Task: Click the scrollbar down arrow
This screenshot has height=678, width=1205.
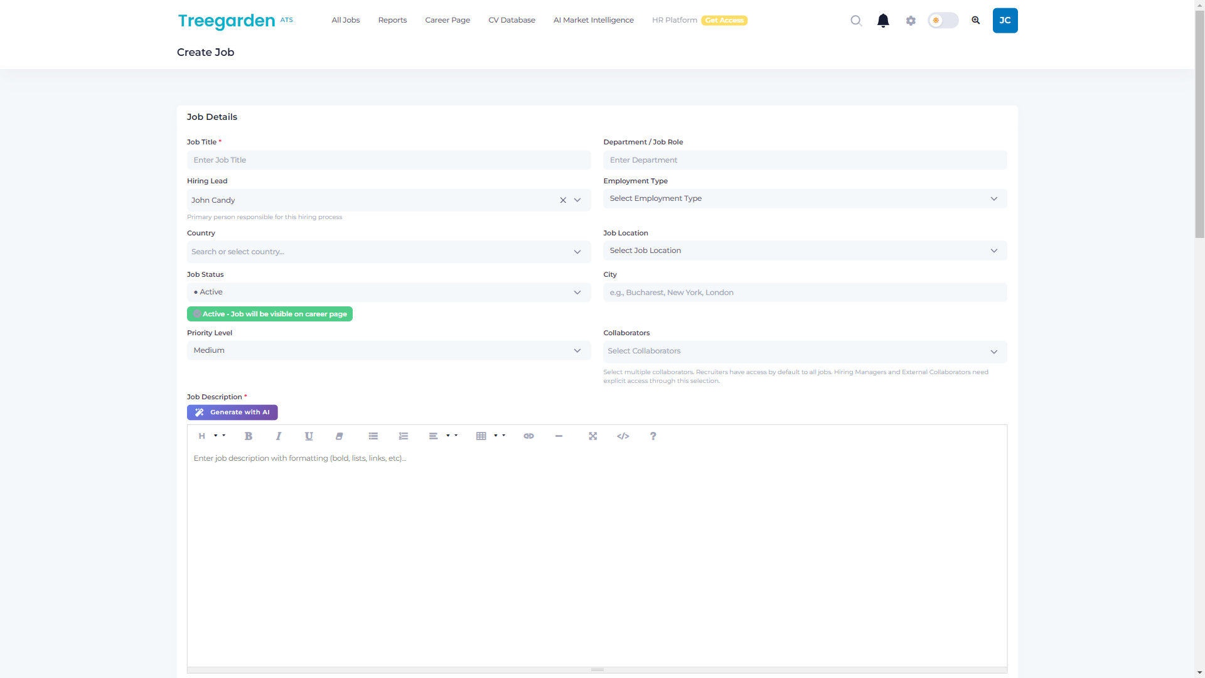Action: point(1199,673)
